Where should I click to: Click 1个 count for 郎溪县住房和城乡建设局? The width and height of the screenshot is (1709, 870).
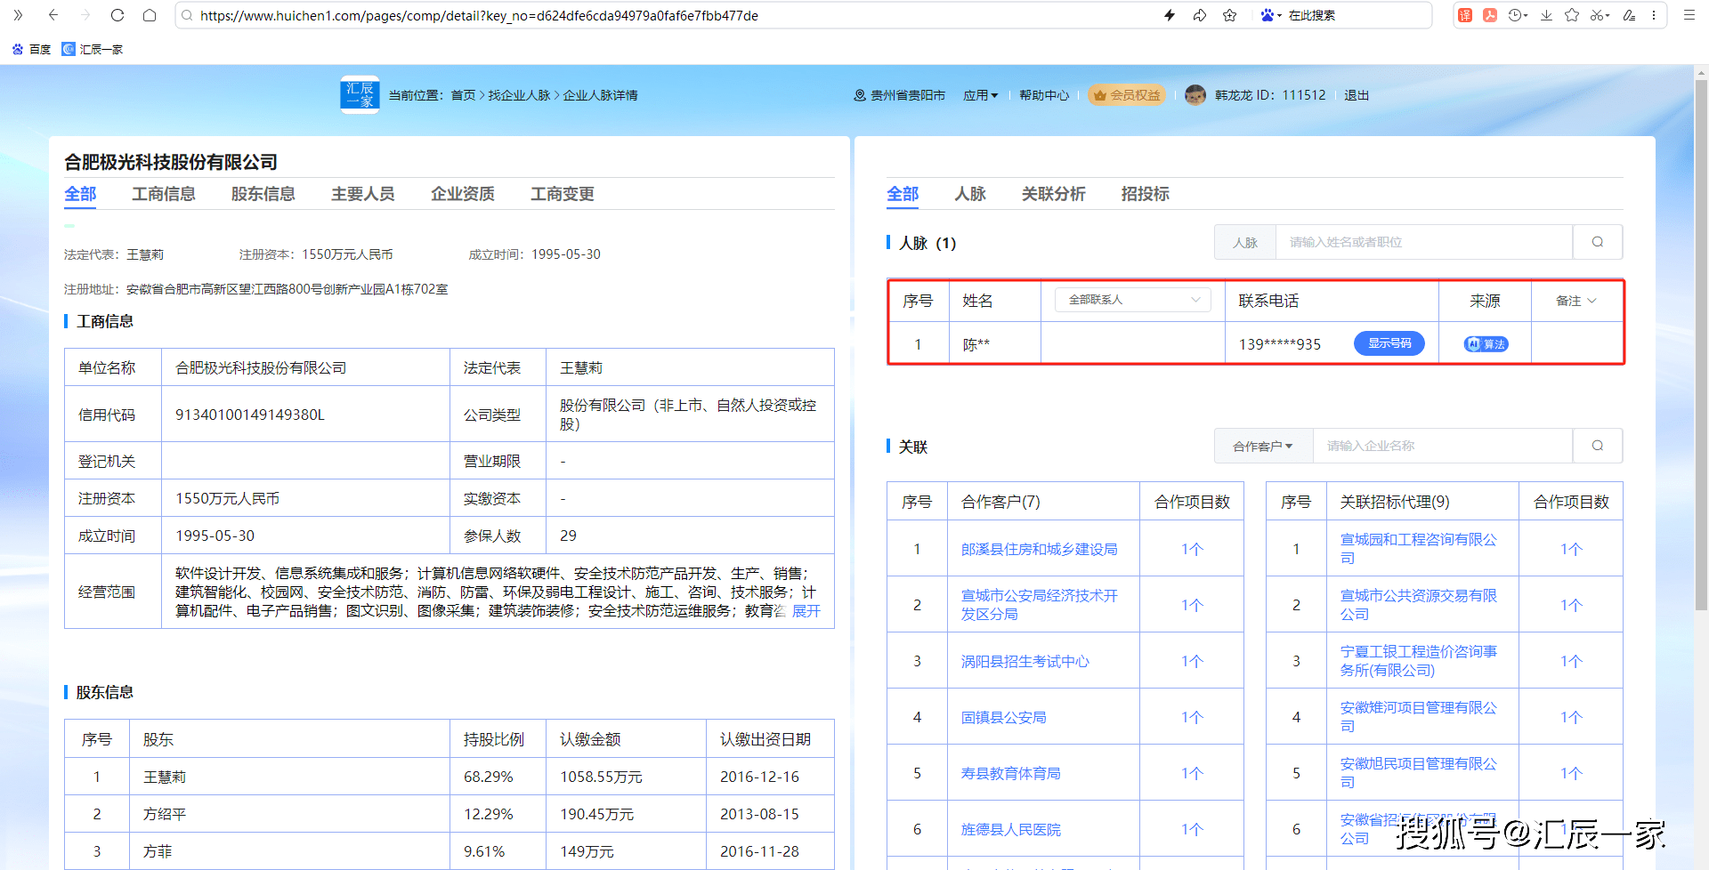tap(1192, 549)
